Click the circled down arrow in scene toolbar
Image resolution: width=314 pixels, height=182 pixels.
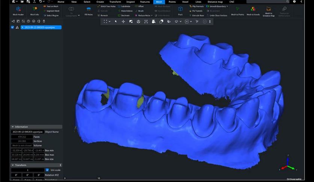pyautogui.click(x=34, y=21)
